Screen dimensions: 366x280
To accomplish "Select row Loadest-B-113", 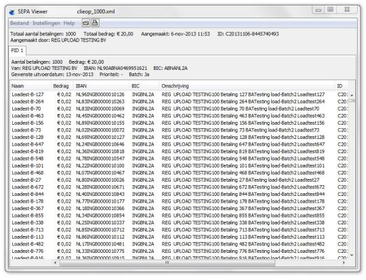I will click(179, 237).
